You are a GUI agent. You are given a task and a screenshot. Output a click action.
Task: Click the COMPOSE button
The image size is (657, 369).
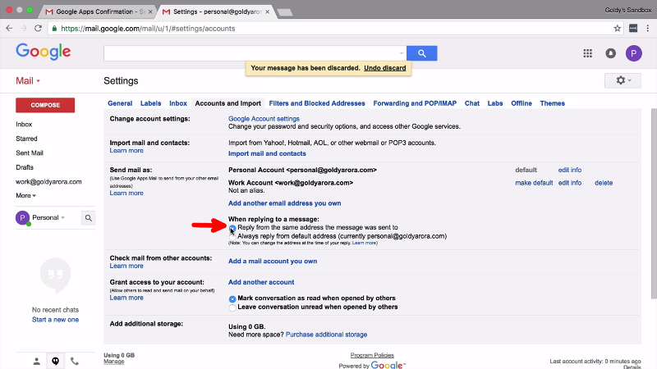[x=45, y=105]
